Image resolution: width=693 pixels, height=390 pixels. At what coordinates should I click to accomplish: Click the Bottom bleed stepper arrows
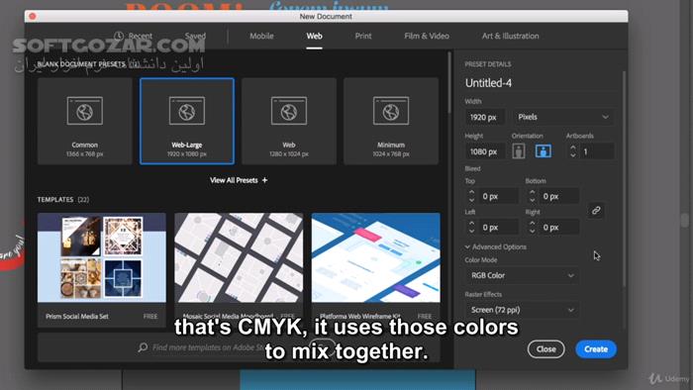coord(533,196)
